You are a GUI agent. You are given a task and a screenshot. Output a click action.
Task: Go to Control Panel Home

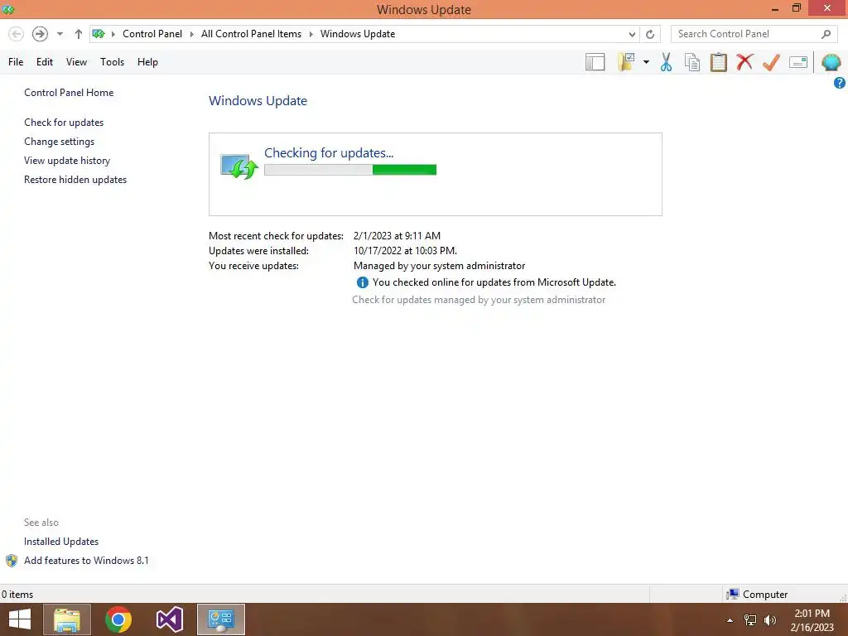69,93
